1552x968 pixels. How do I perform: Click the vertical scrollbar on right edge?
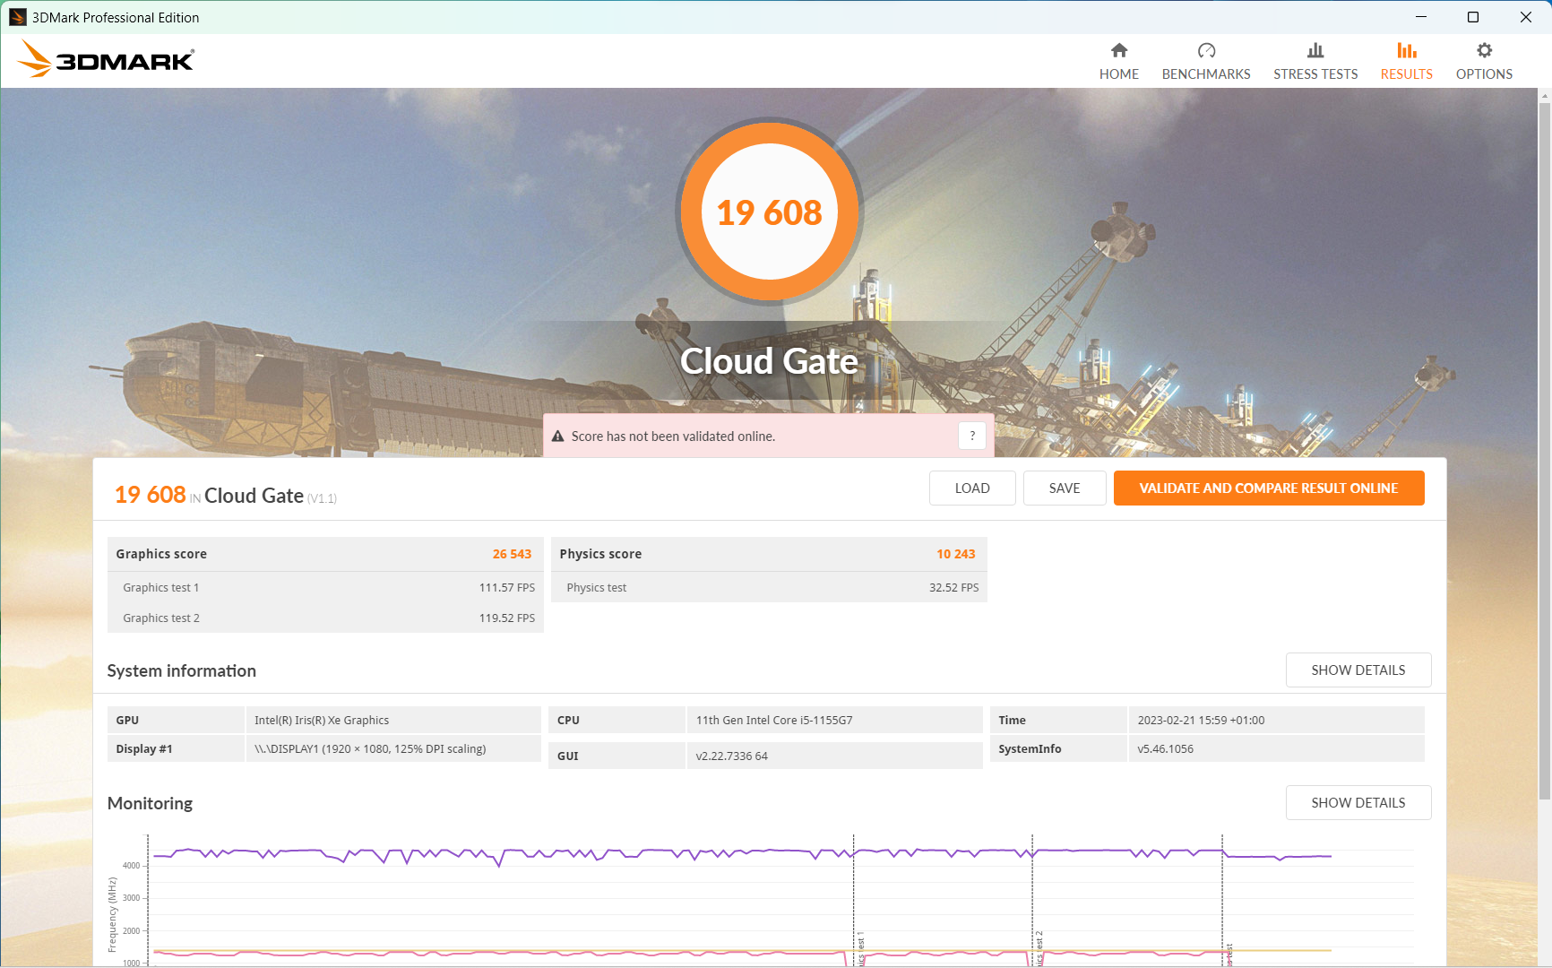click(x=1544, y=448)
